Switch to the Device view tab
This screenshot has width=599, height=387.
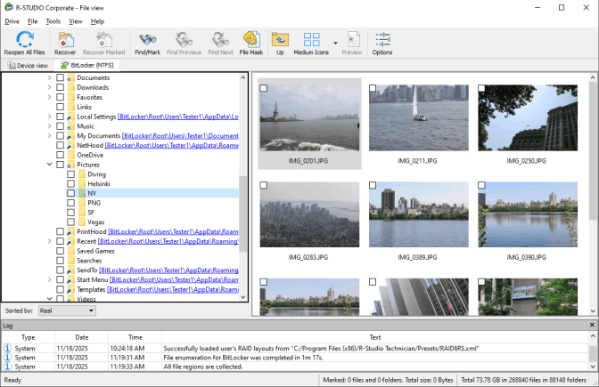28,65
